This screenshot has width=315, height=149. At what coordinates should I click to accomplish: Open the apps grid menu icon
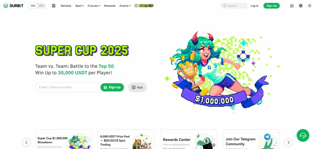[54, 6]
